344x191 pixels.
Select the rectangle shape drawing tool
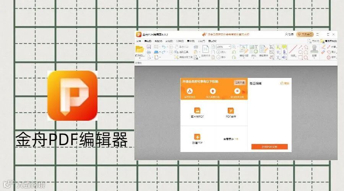click(x=300, y=57)
